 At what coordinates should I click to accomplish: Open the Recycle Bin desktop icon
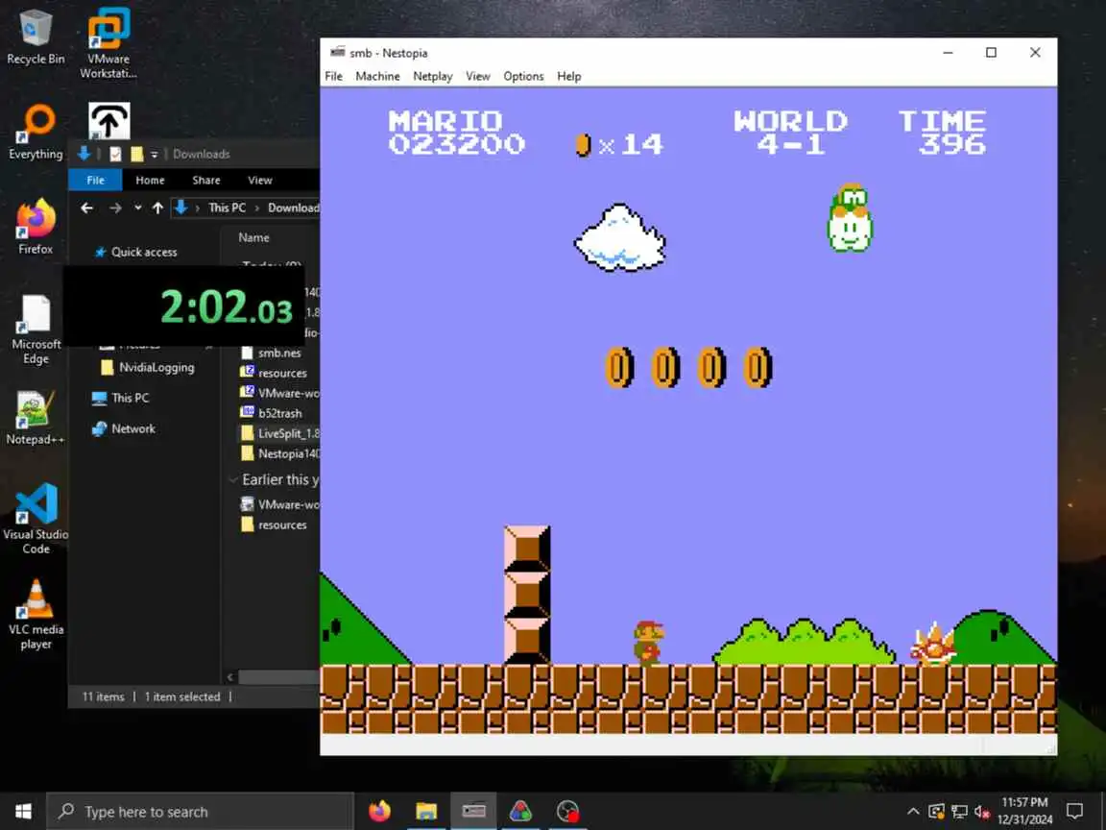(36, 37)
